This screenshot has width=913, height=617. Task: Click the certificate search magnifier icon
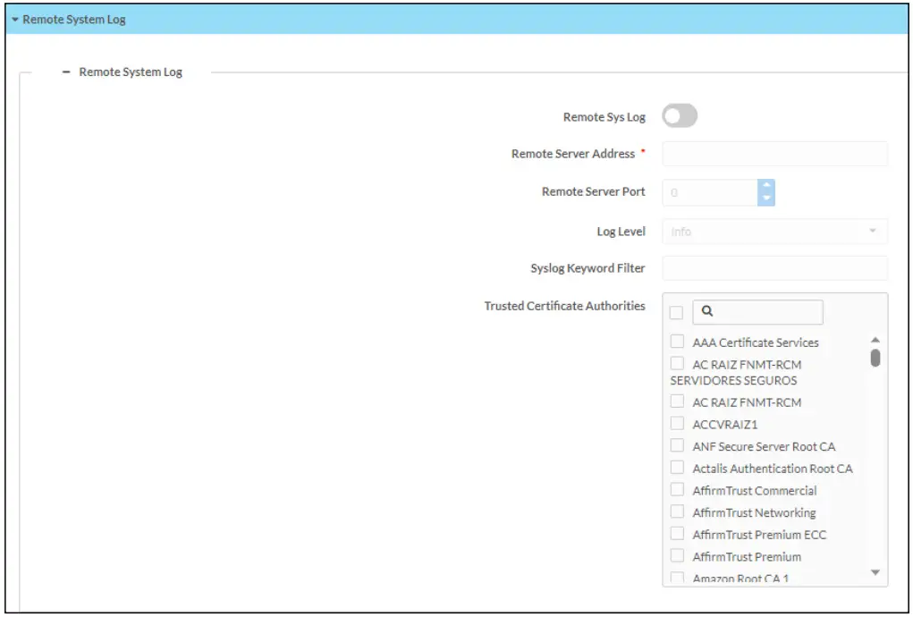(x=706, y=312)
